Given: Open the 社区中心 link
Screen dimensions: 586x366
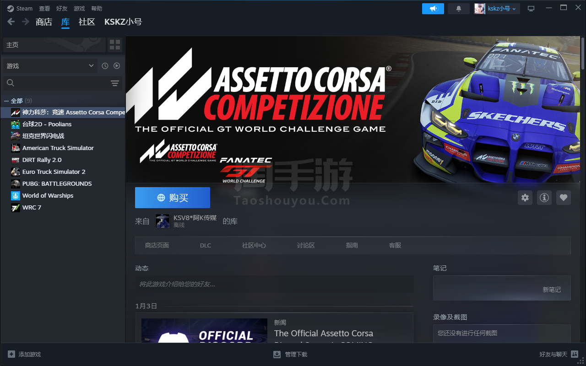Looking at the screenshot, I should [x=254, y=245].
